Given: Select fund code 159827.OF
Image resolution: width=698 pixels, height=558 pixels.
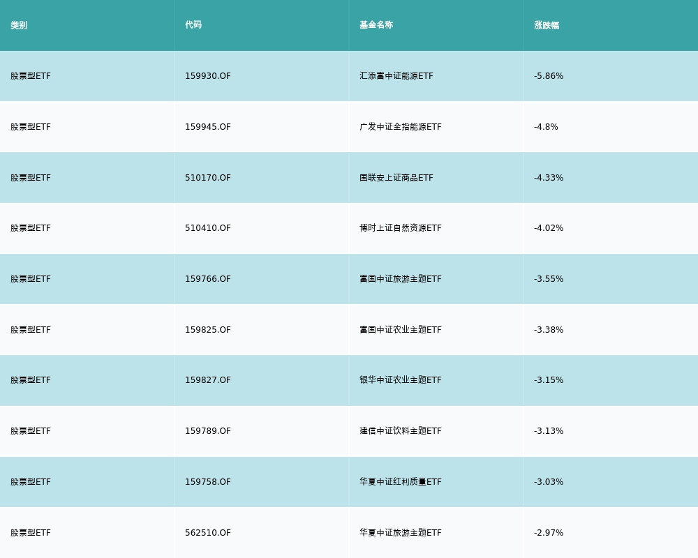Looking at the screenshot, I should pyautogui.click(x=208, y=380).
